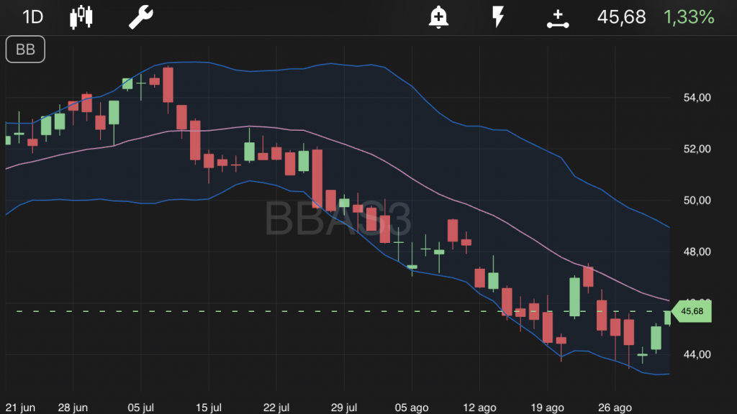Tap the 44,00 price axis label

(x=697, y=354)
